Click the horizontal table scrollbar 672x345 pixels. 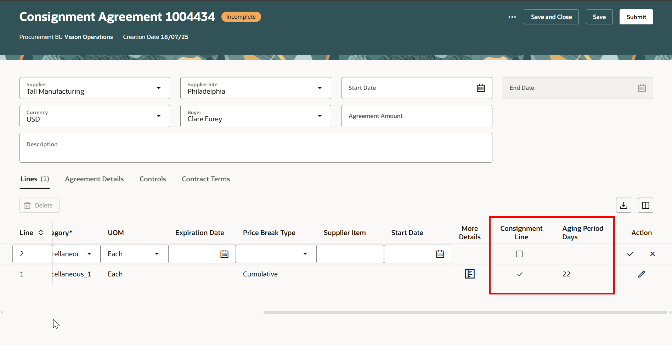(x=465, y=312)
